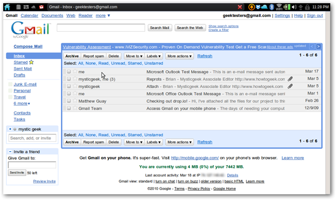Screen dimensions: 336x200
Task: Open the top 'More actions' dropdown
Action: click(x=179, y=56)
